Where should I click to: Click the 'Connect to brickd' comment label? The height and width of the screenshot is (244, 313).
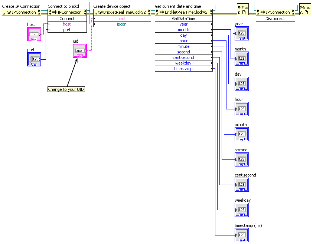tap(63, 6)
